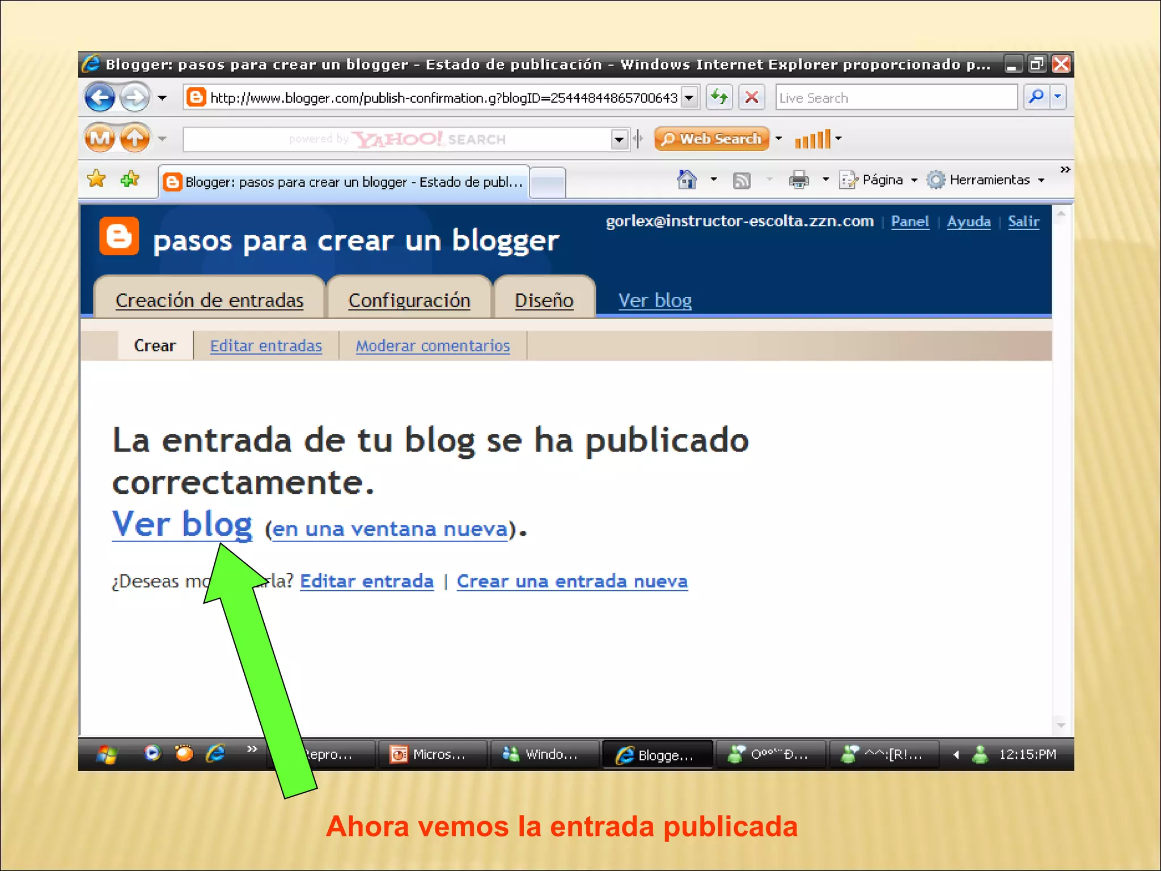Click the Favorites star icon

click(96, 179)
